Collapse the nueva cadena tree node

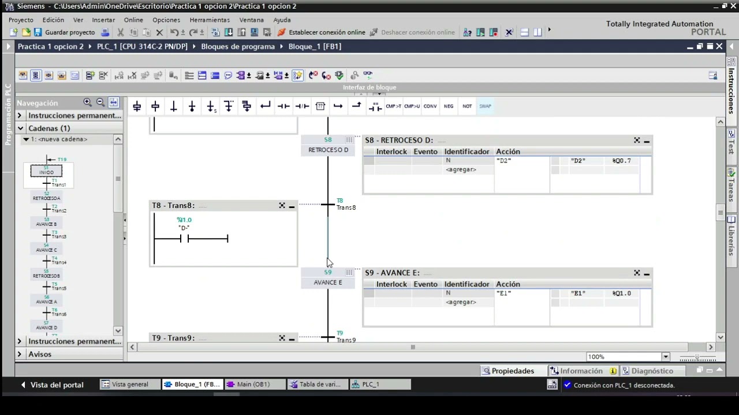26,139
